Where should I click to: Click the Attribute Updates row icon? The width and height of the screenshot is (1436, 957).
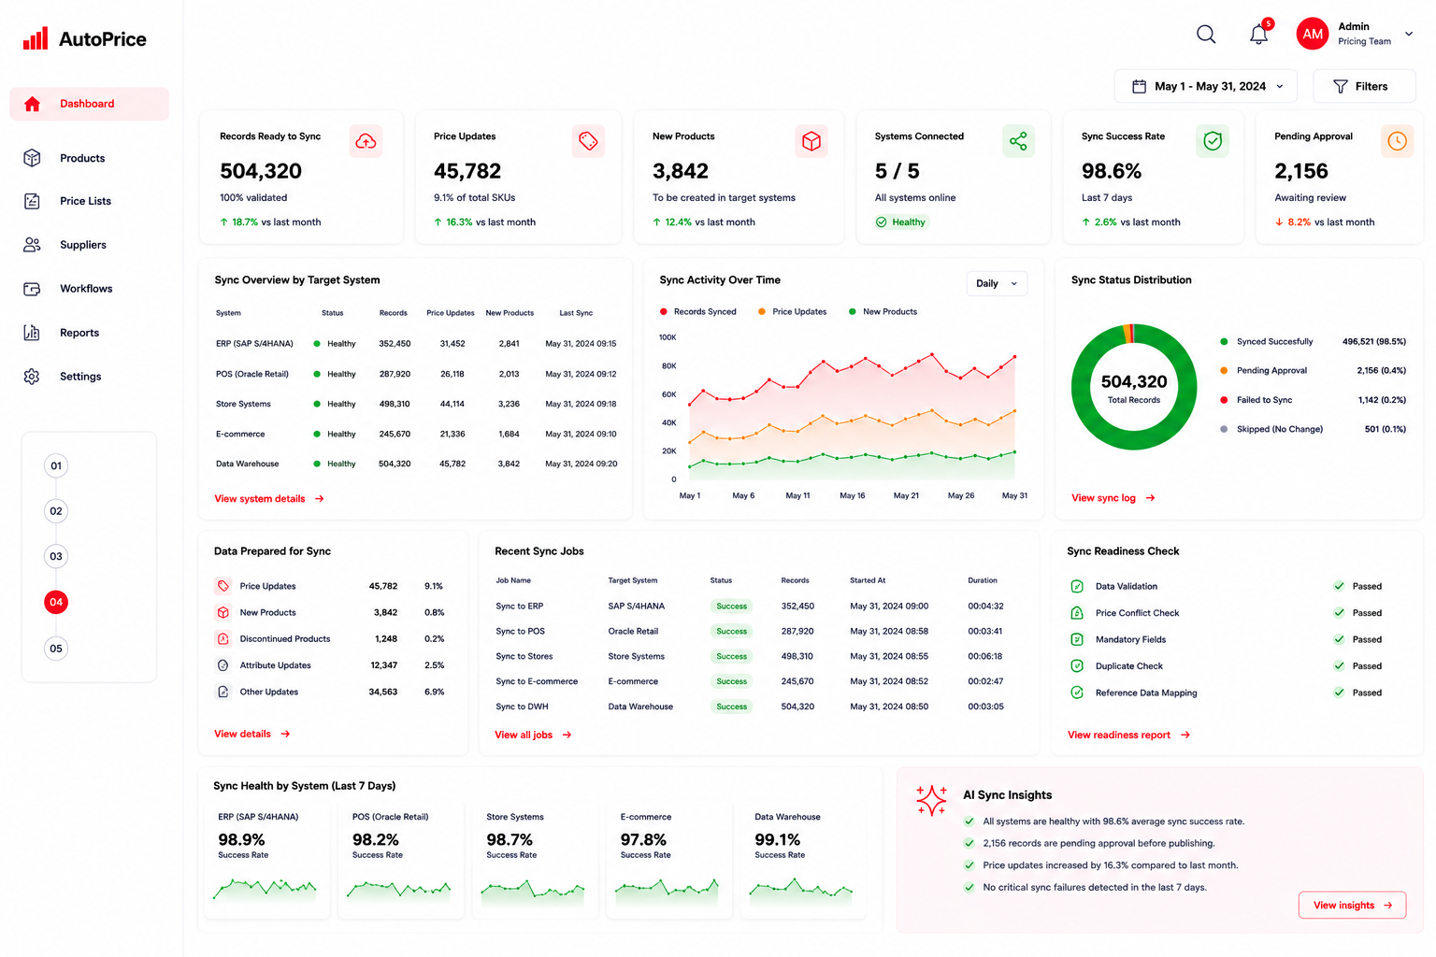click(223, 665)
